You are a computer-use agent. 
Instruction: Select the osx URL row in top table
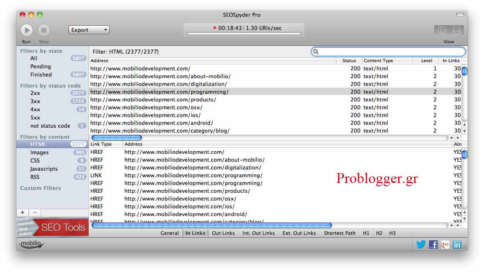276,108
